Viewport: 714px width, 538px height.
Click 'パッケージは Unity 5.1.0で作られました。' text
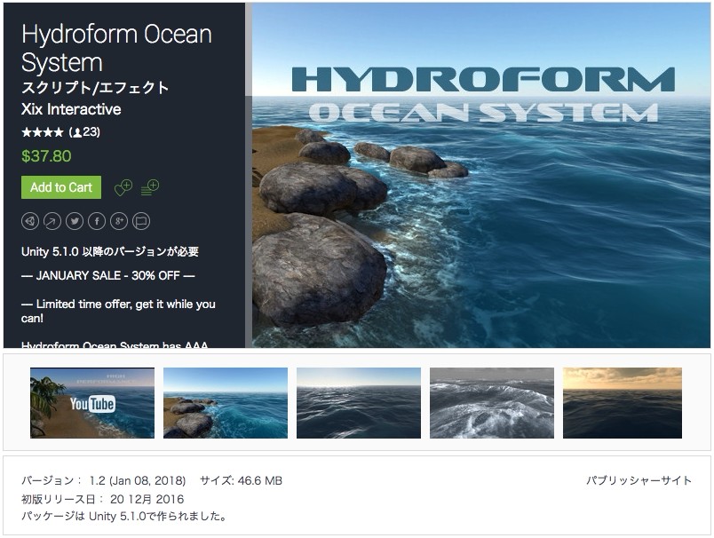click(x=123, y=516)
